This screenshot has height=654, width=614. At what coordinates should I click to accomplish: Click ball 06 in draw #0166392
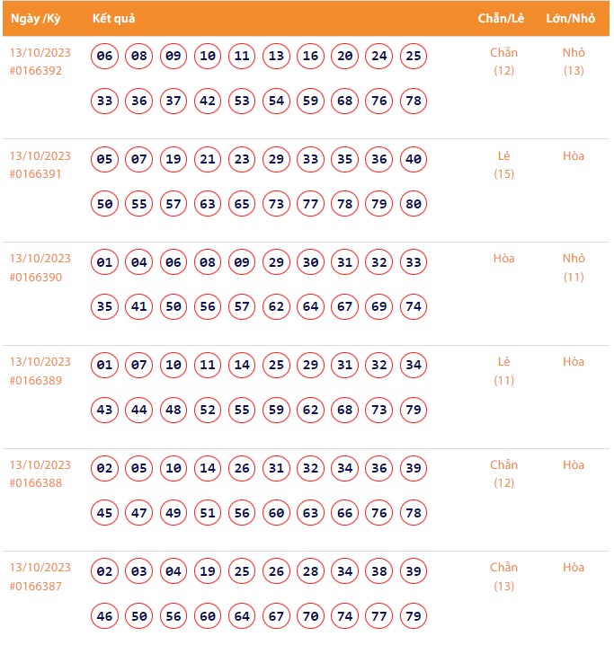105,56
